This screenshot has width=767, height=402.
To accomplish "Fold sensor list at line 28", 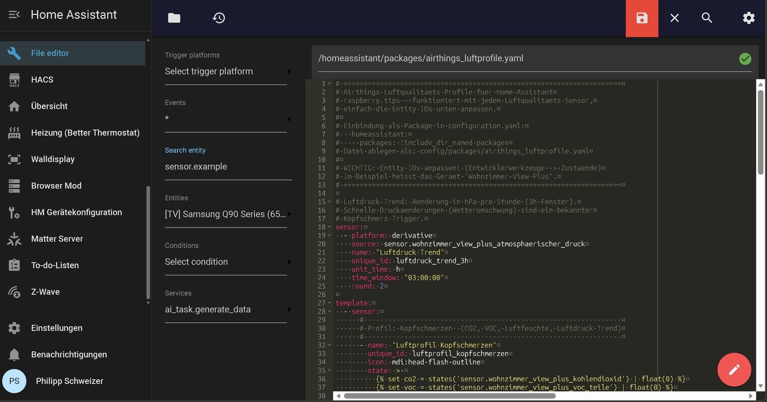I will click(329, 312).
